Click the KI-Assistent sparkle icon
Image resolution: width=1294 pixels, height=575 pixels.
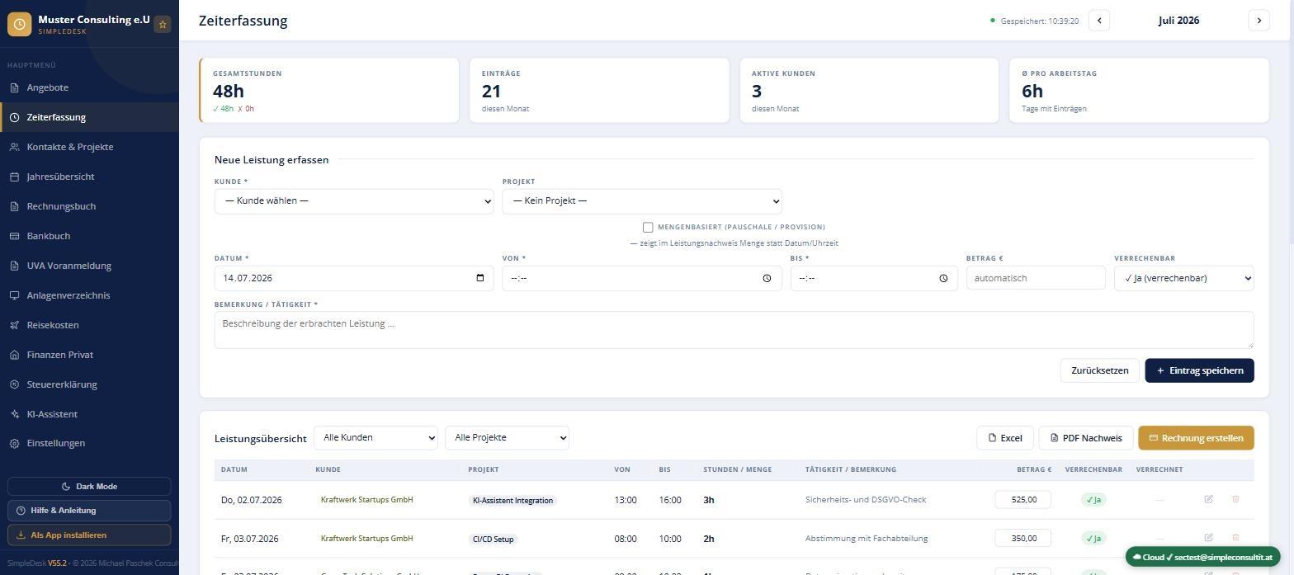click(14, 414)
